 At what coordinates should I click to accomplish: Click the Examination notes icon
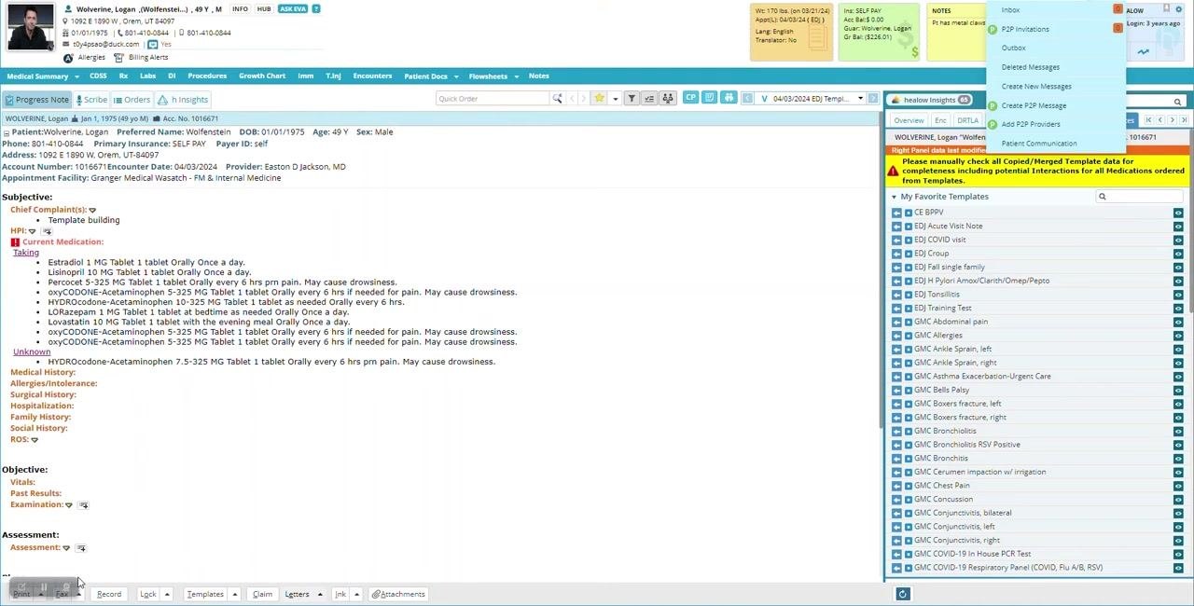[83, 505]
